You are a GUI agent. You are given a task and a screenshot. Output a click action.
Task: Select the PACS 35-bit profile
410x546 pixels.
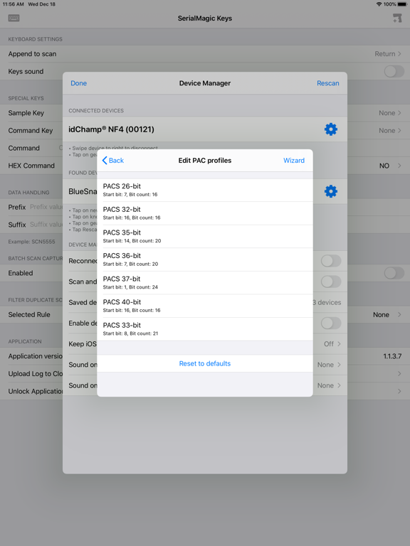click(205, 237)
